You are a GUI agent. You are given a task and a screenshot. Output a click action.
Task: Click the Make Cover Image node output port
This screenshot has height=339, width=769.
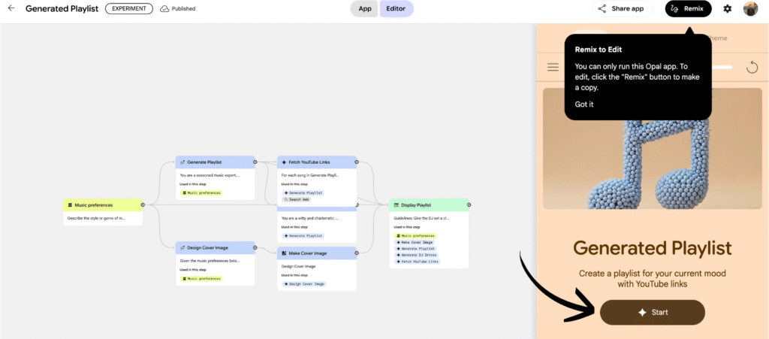tap(357, 253)
